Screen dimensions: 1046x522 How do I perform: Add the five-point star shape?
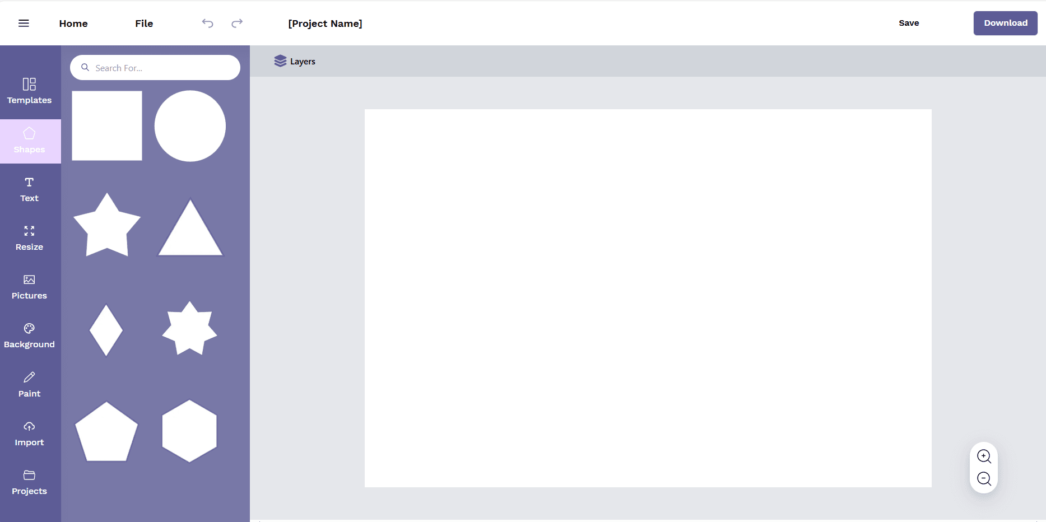click(x=107, y=226)
